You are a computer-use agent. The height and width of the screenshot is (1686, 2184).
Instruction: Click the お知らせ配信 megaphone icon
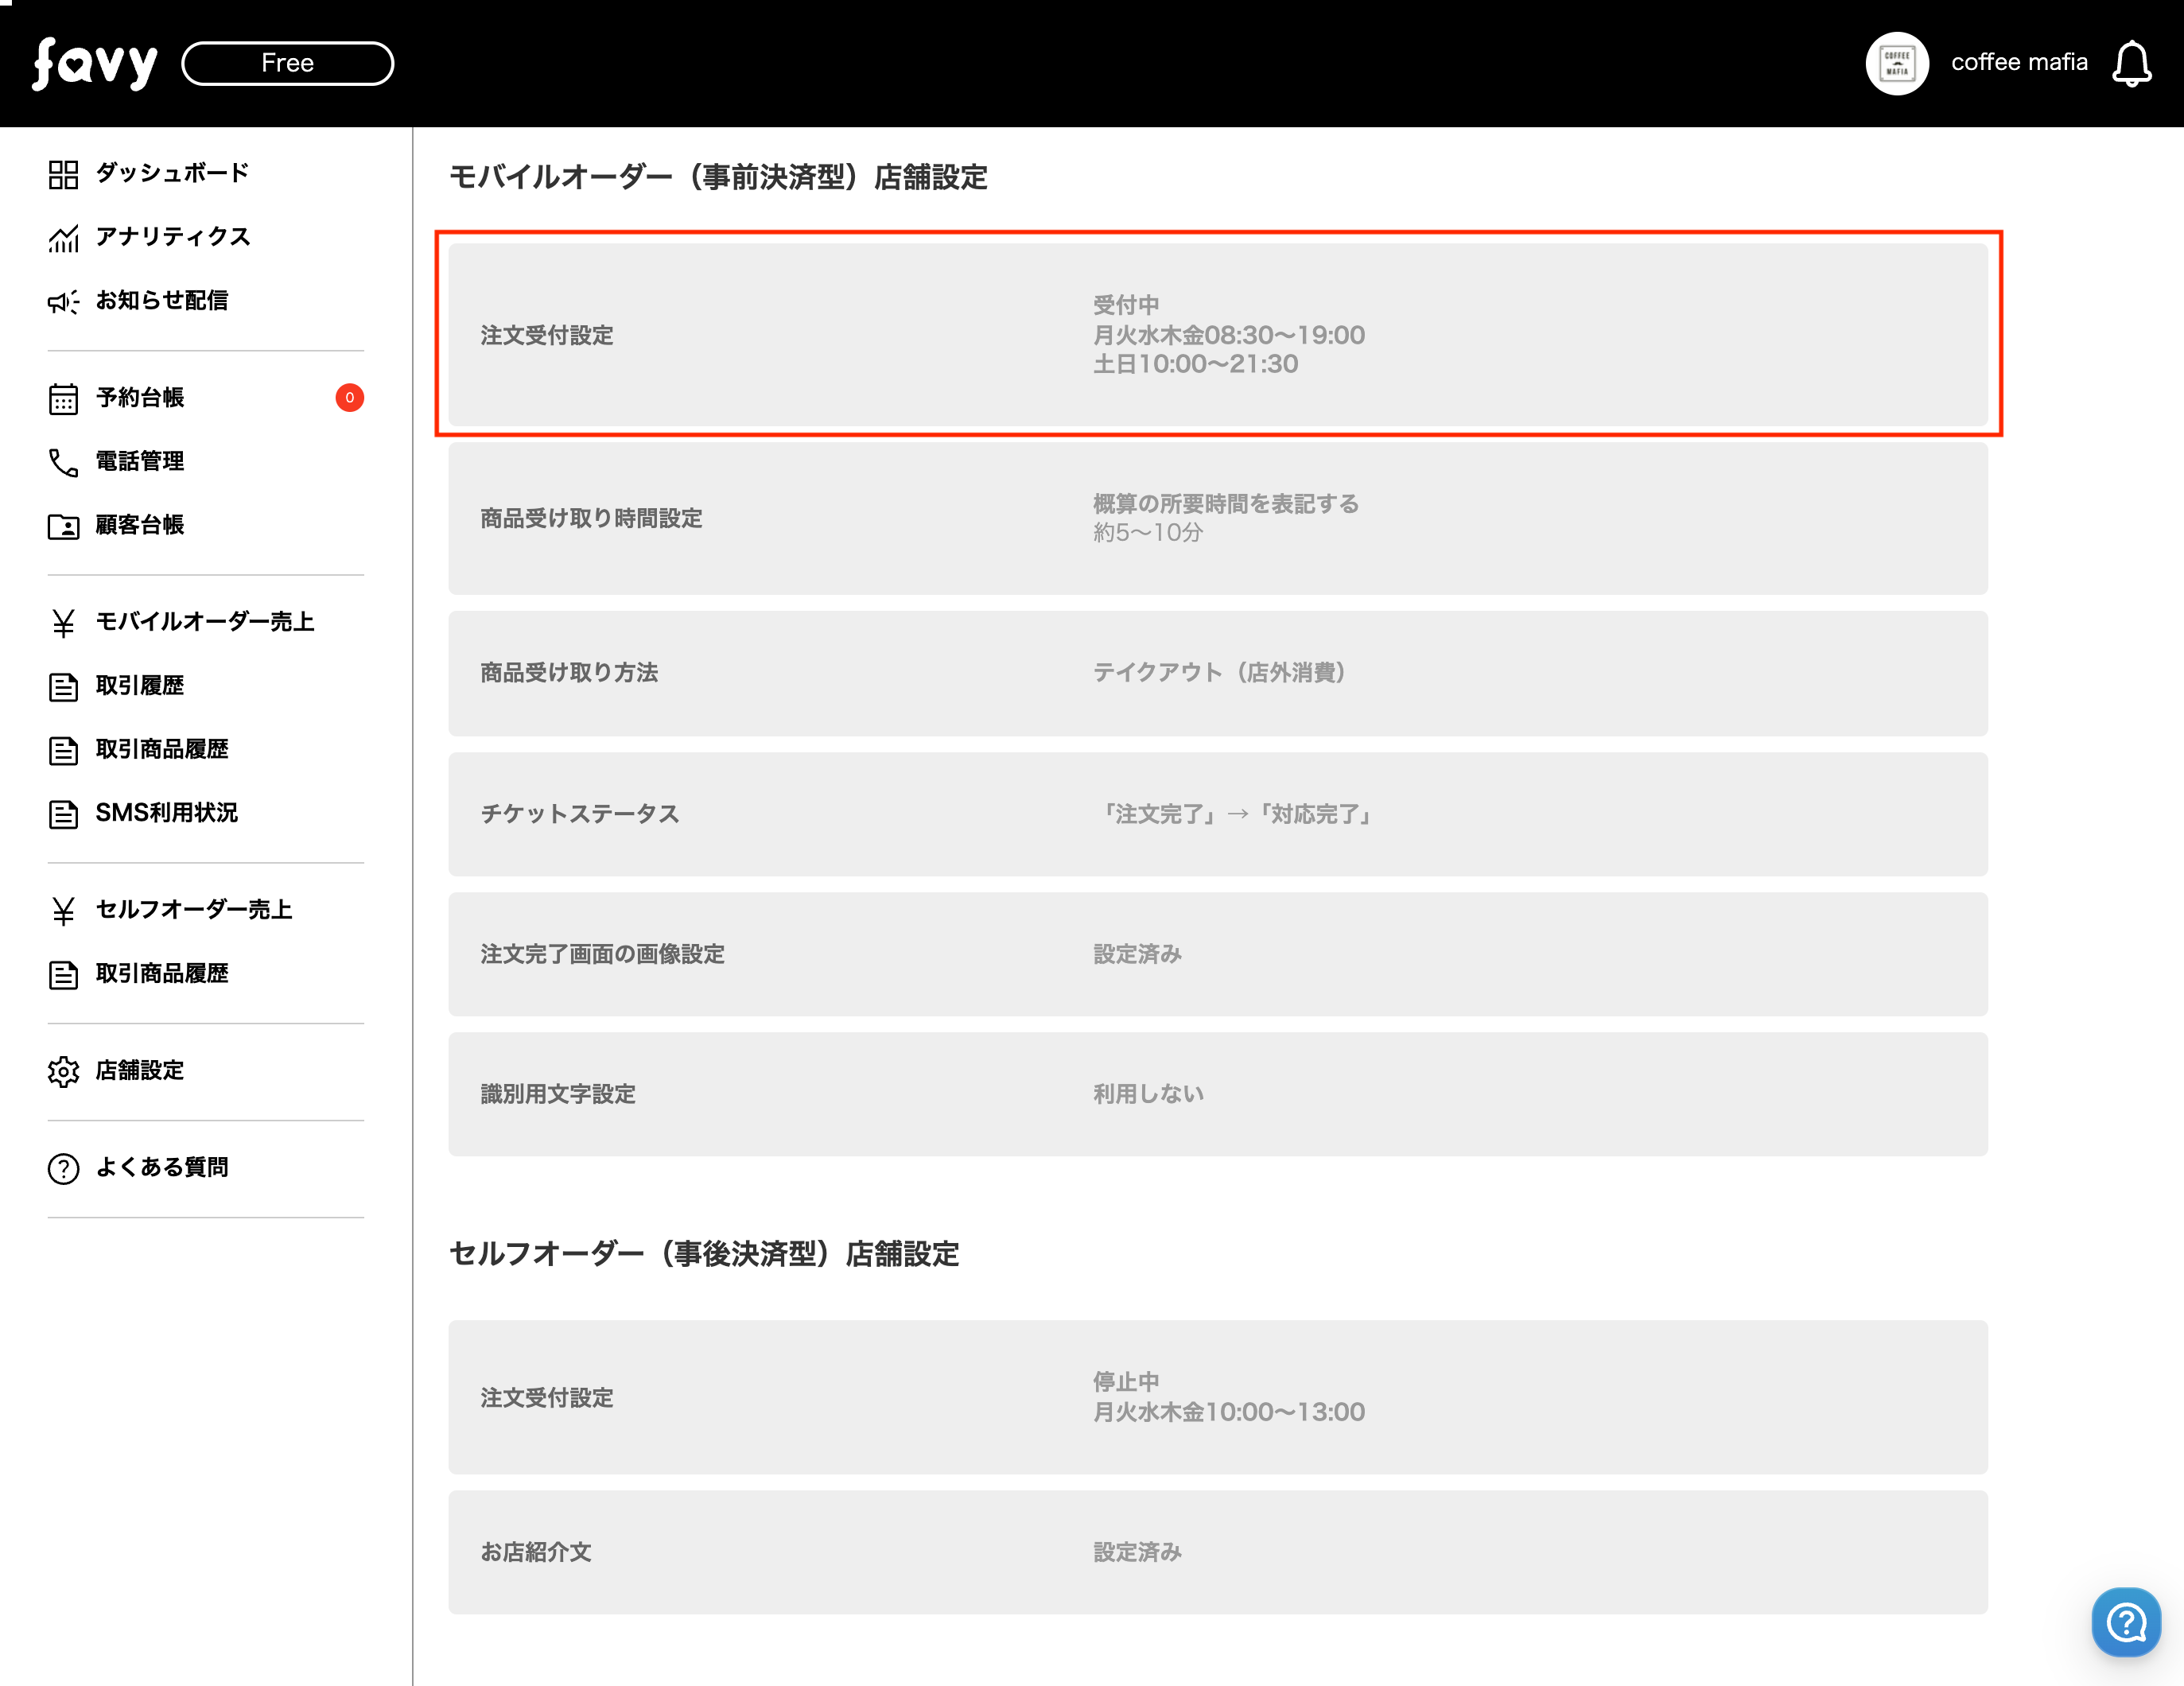pyautogui.click(x=63, y=301)
